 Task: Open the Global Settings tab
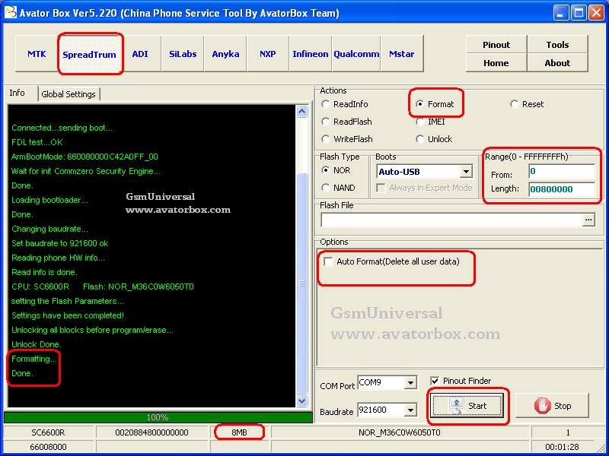coord(69,94)
